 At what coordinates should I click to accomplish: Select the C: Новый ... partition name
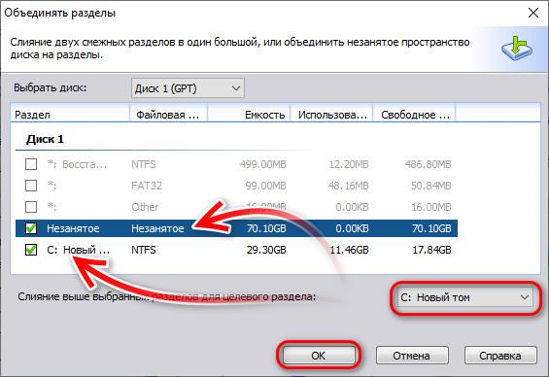click(x=78, y=250)
